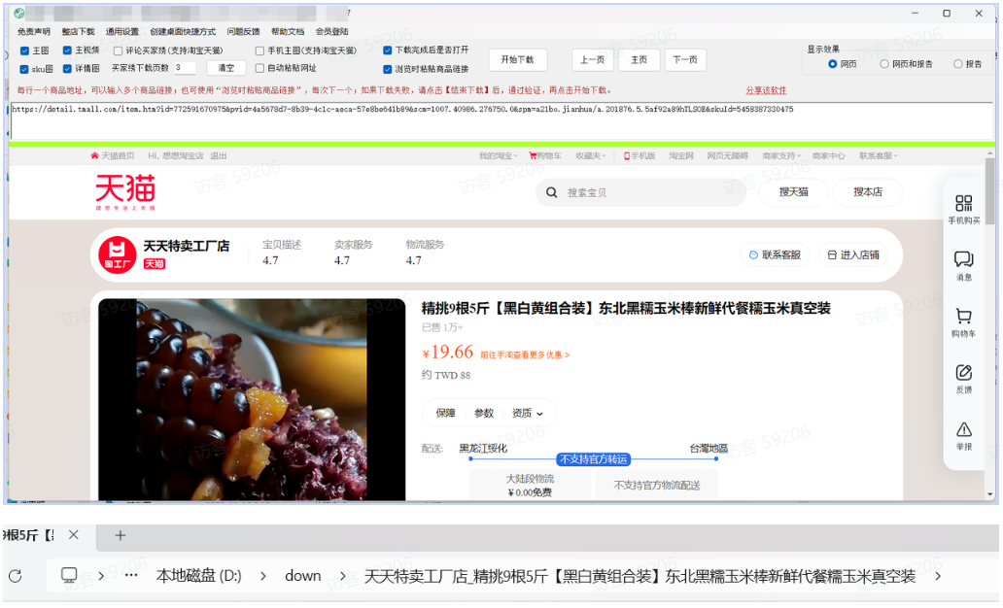Click the downloader app title bar icon
The width and height of the screenshot is (1003, 608).
[19, 13]
